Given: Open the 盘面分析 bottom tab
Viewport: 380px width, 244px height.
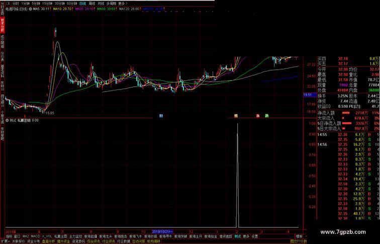Looking at the screenshot, I should point(48,241).
